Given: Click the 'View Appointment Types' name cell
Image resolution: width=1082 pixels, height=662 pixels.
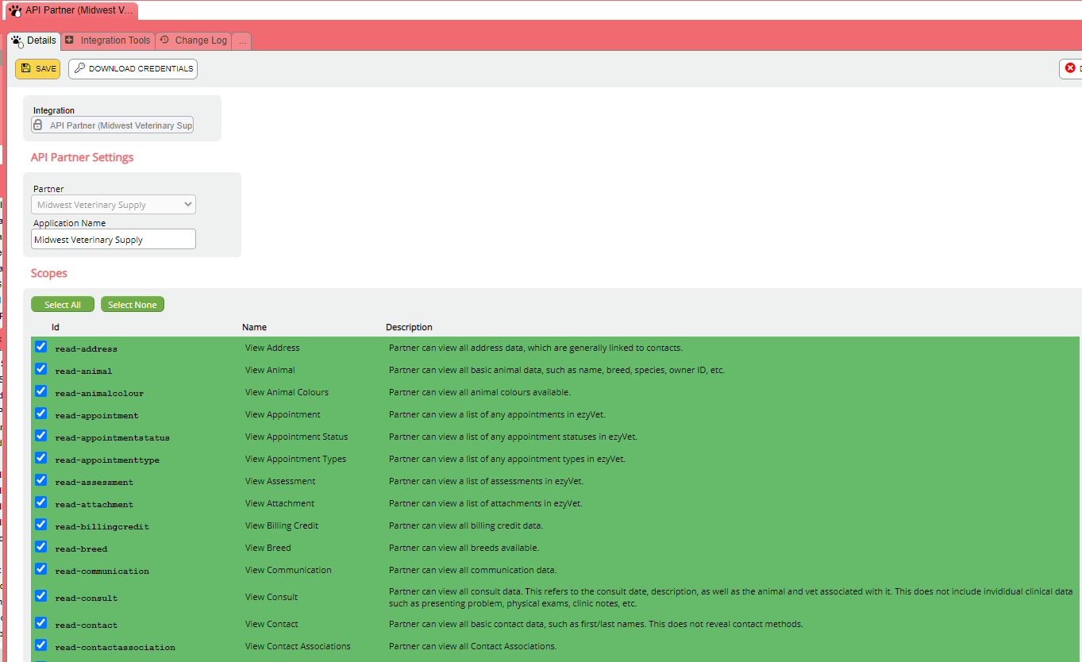Looking at the screenshot, I should (x=295, y=459).
